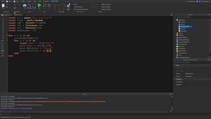
Task: Open the FILE menu
Action: click(3, 1)
